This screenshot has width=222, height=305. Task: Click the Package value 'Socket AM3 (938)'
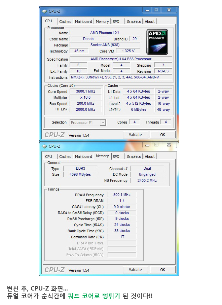click(x=105, y=45)
